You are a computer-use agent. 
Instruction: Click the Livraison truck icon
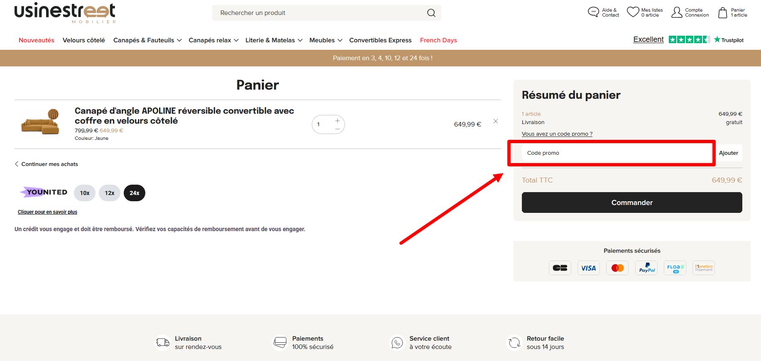(x=163, y=343)
